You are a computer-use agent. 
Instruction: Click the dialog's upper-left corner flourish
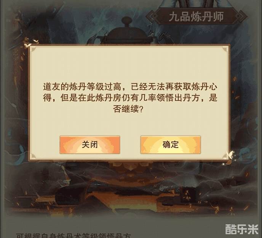(x=34, y=49)
